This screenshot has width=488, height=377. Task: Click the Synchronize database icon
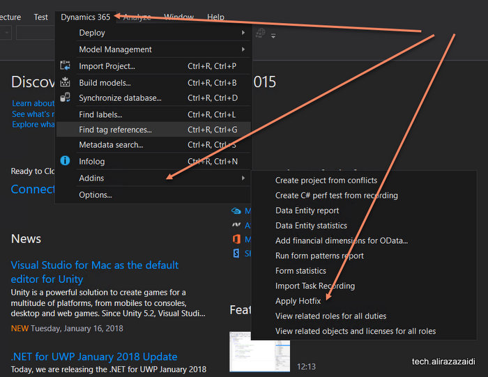(x=65, y=98)
